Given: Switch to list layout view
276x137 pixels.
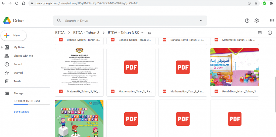Looking at the screenshot, I should tap(260, 33).
